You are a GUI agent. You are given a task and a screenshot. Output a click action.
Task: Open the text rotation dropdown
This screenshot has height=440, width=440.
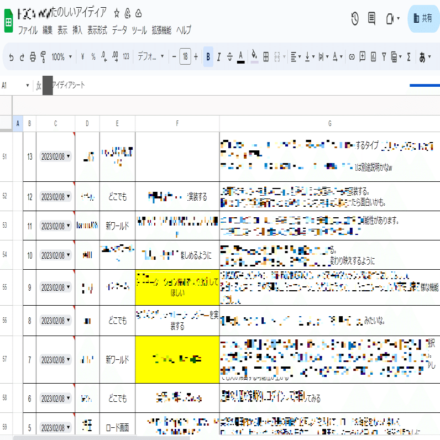tap(337, 57)
